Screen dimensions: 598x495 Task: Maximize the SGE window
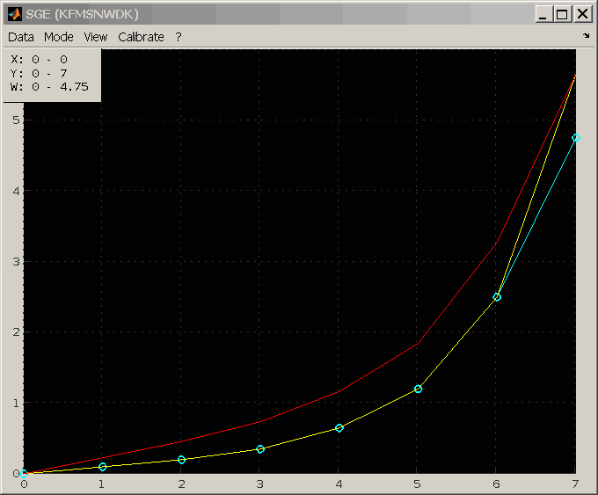point(563,14)
